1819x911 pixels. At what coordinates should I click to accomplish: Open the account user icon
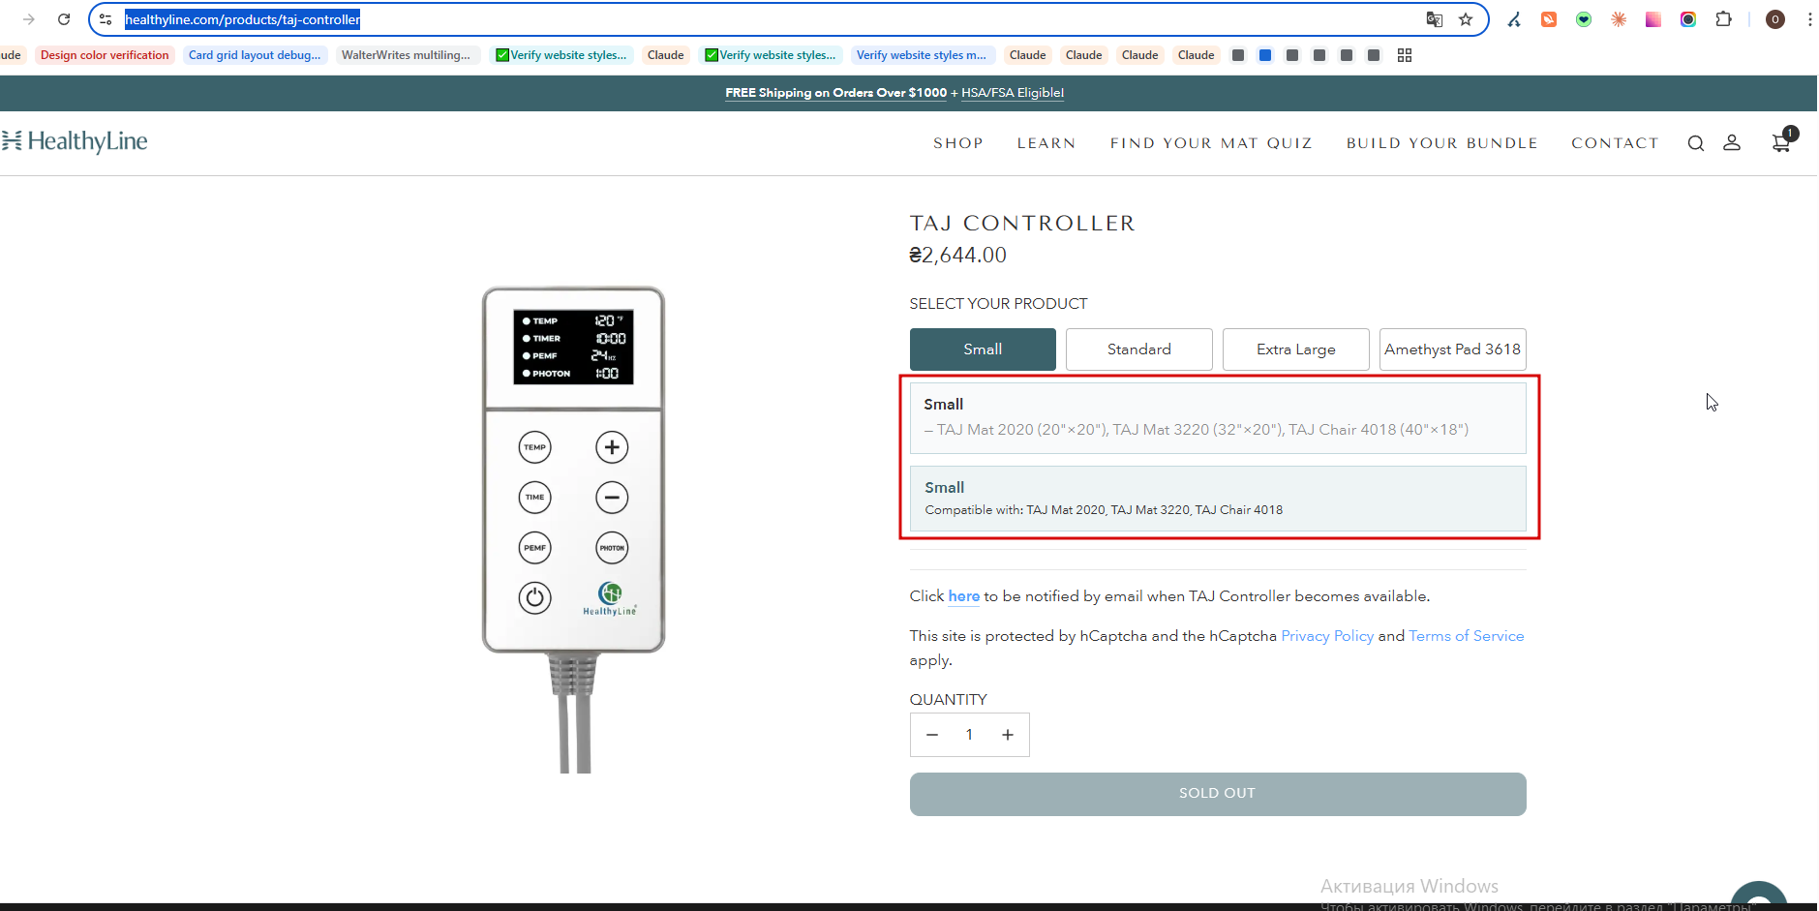pyautogui.click(x=1732, y=142)
